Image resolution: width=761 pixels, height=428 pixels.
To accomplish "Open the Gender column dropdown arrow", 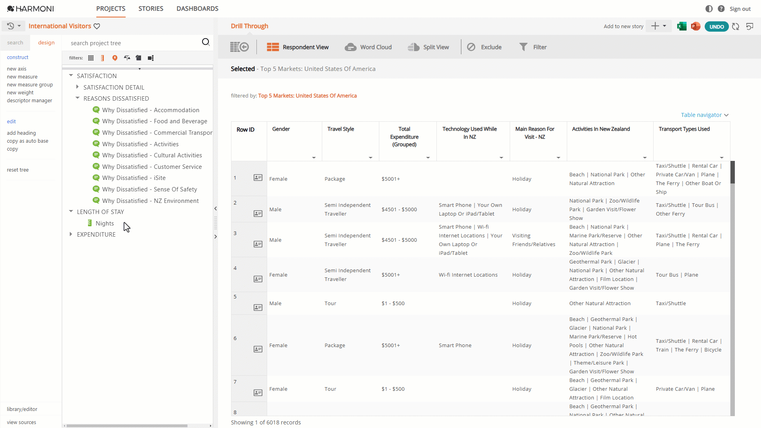I will [x=314, y=158].
